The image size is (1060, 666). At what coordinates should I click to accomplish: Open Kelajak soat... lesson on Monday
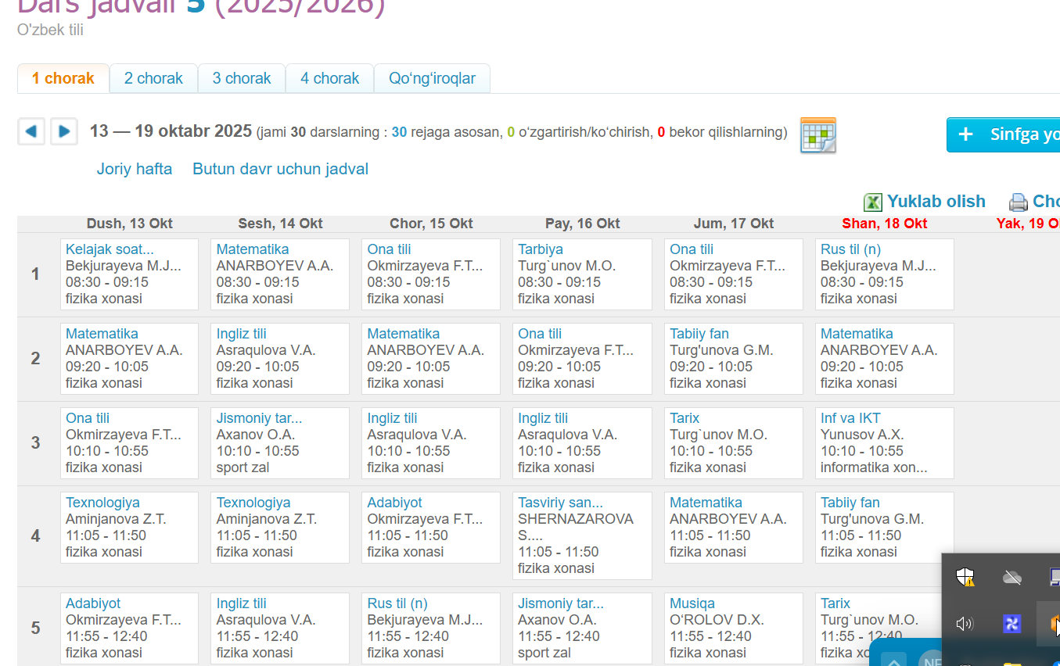coord(110,249)
